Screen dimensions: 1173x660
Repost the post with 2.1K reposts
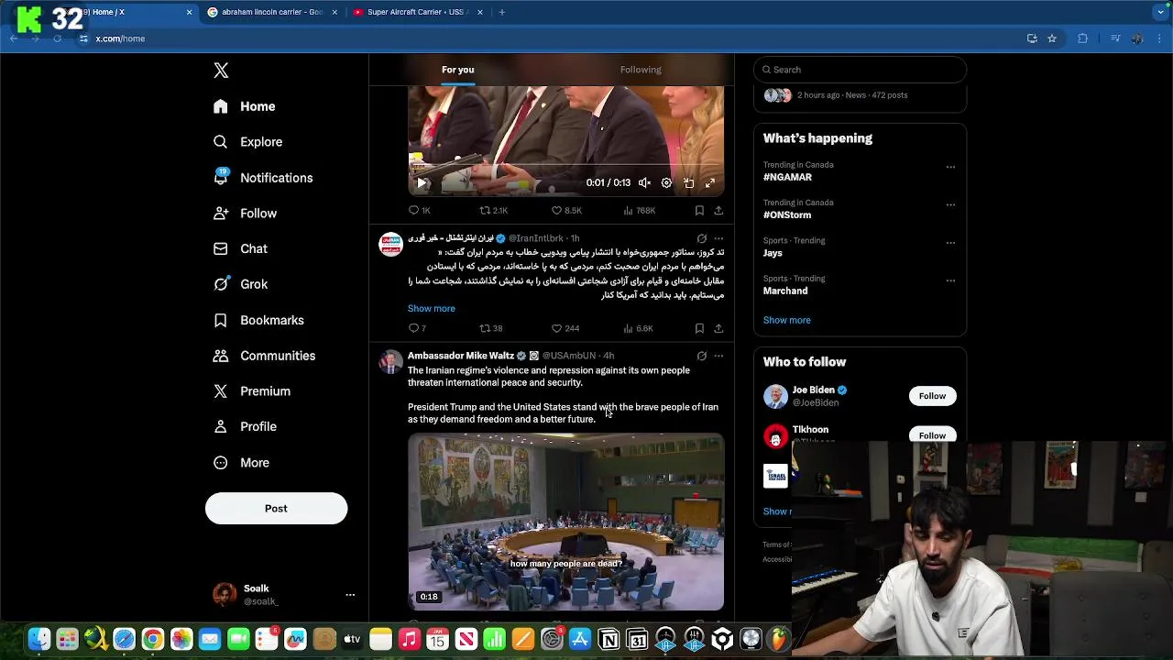pos(494,211)
